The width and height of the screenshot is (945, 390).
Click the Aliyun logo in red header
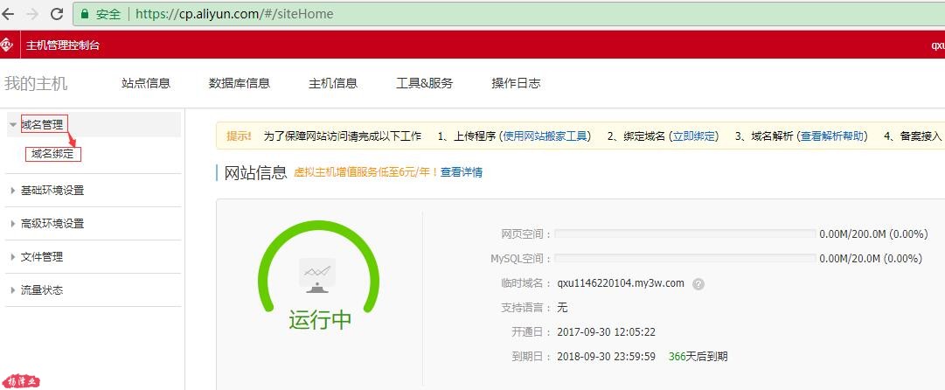(7, 45)
